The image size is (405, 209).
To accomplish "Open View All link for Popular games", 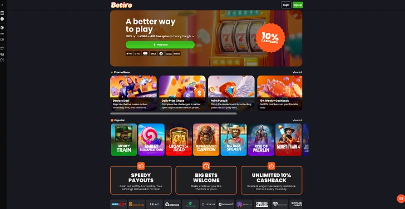I will (297, 120).
